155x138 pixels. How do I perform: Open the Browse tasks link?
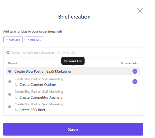point(129,63)
